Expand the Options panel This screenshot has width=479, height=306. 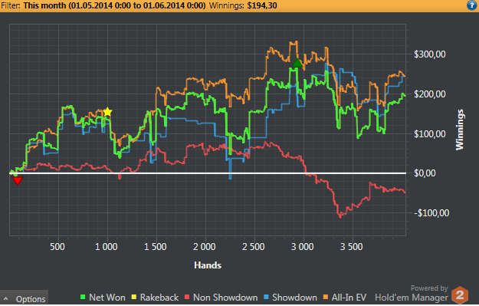[24, 298]
